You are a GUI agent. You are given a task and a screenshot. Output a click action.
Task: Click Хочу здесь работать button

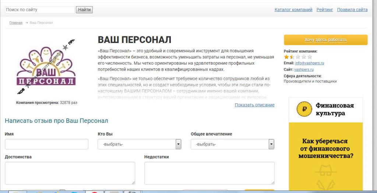pos(325,40)
